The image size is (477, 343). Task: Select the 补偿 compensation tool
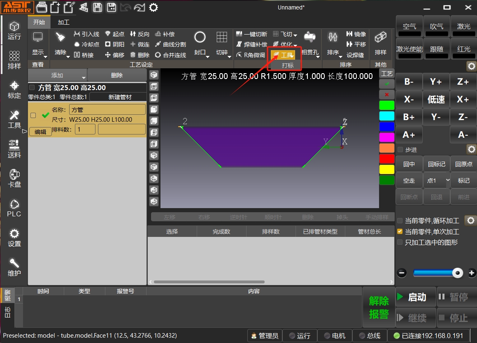tap(165, 34)
